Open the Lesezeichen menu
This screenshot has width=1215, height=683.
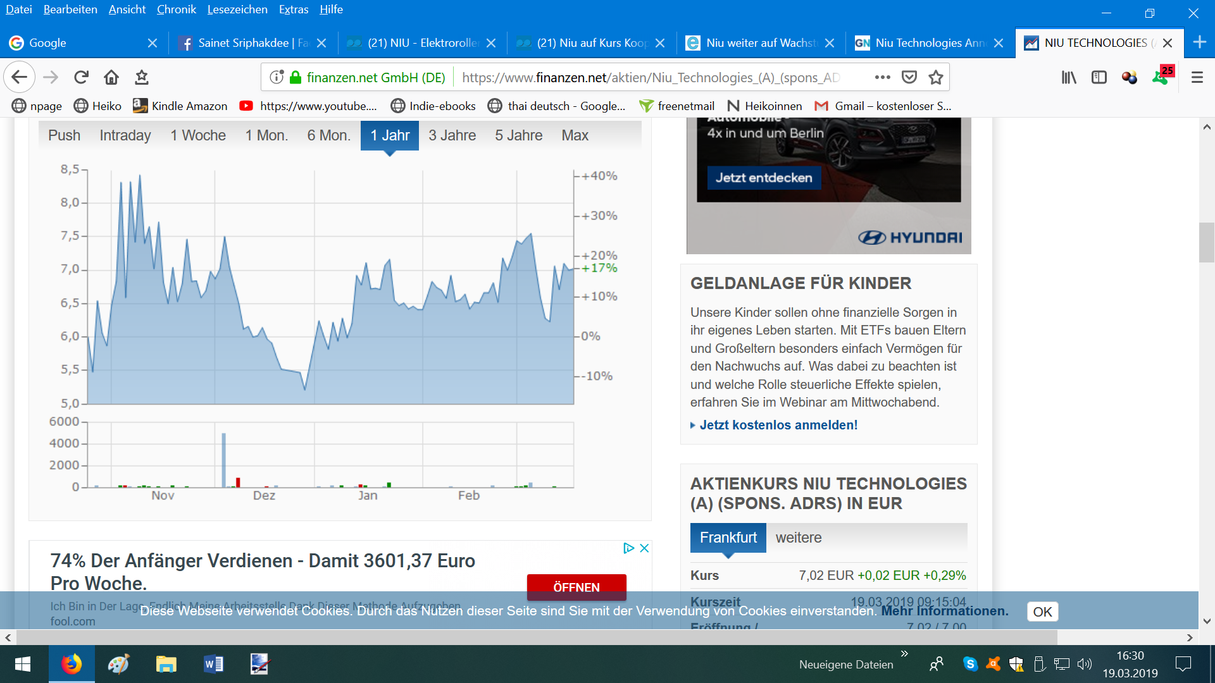point(237,9)
